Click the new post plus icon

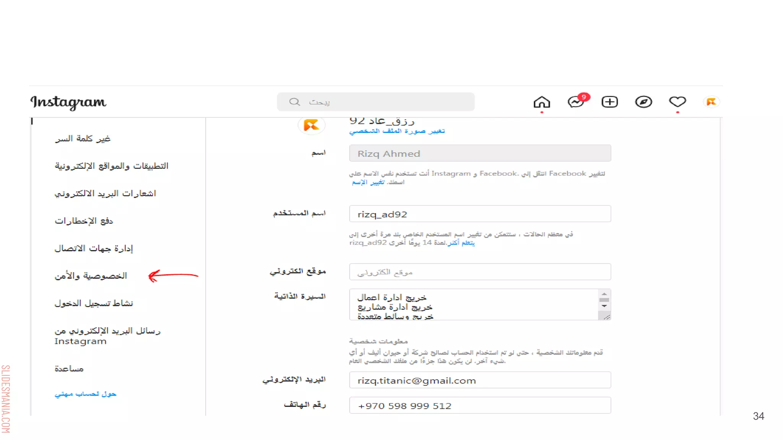click(609, 102)
